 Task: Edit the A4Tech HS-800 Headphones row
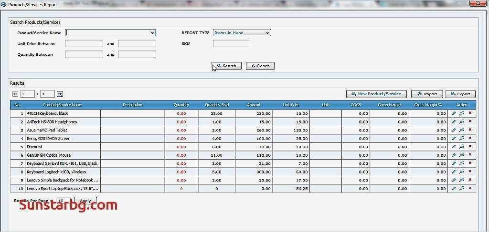454,122
